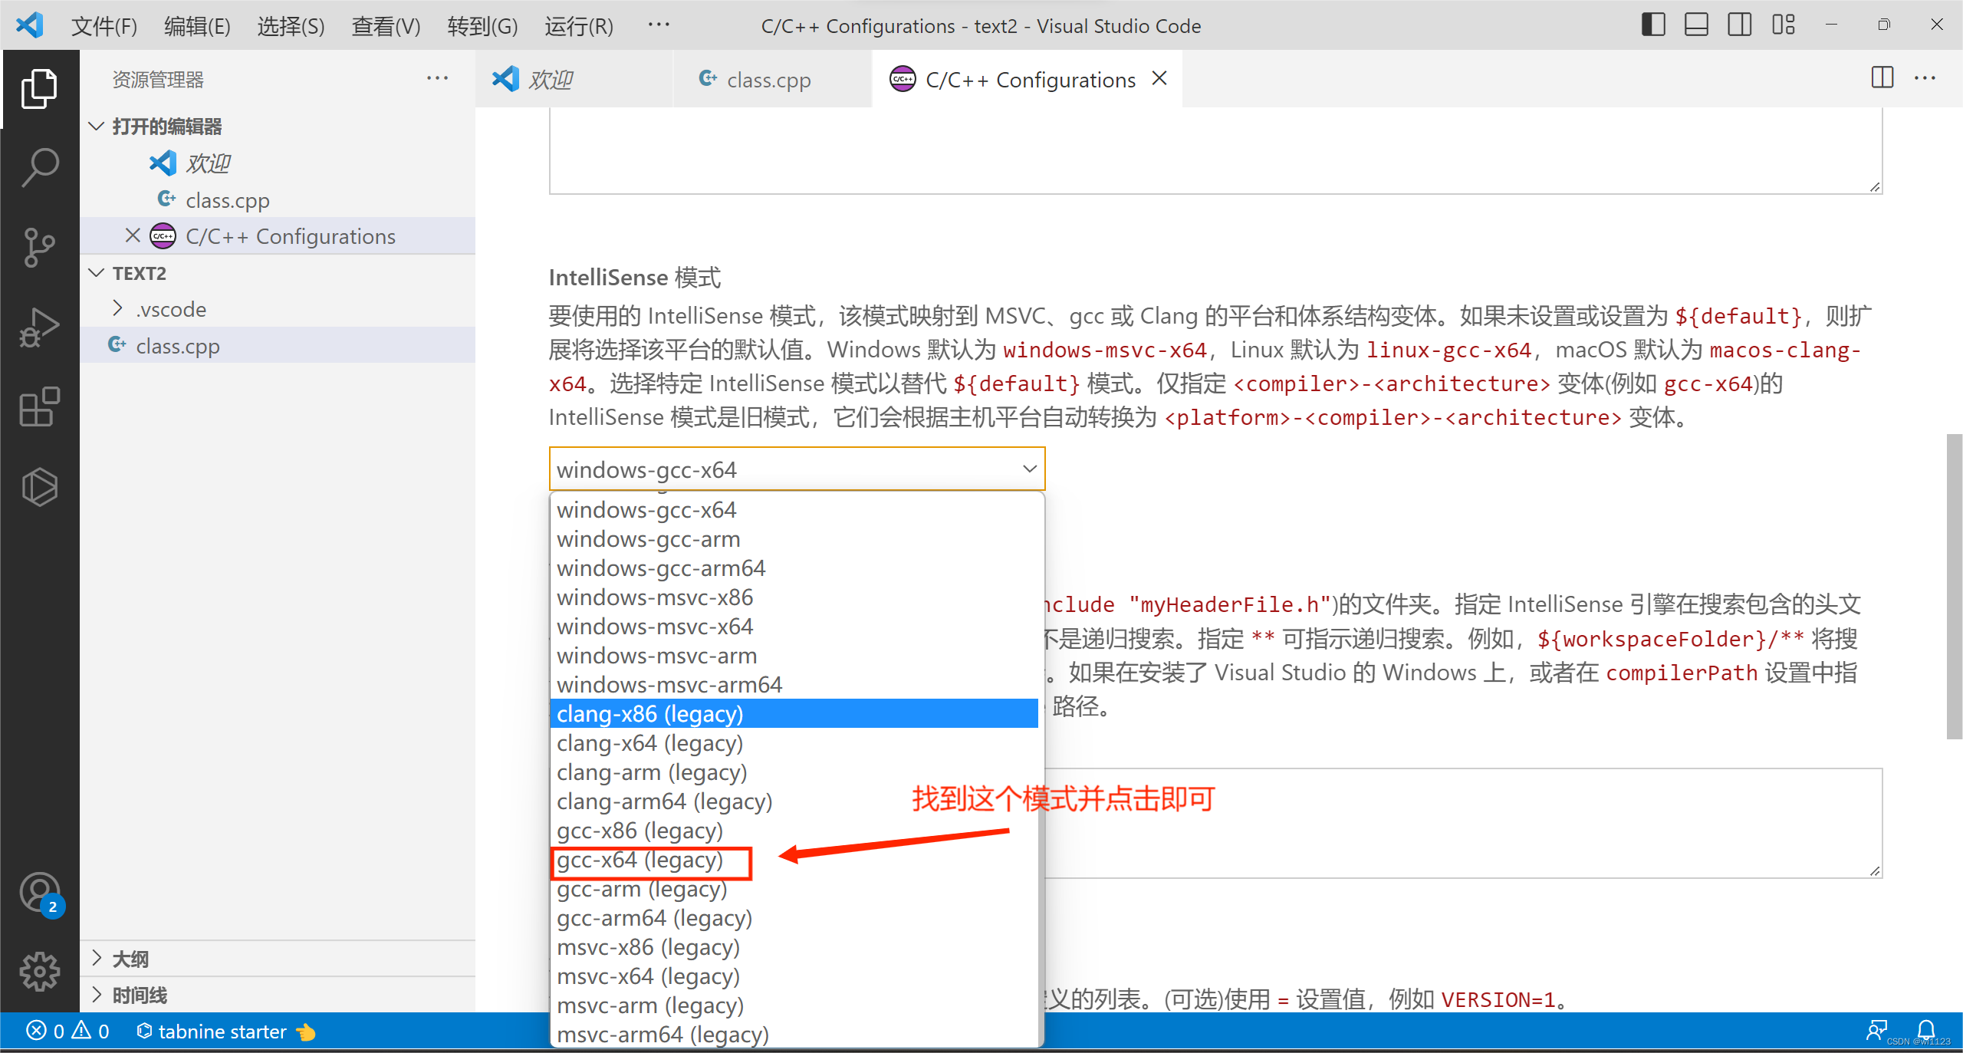Screen dimensions: 1963x1053
Task: Toggle bottom panel layout icon
Action: click(1696, 25)
